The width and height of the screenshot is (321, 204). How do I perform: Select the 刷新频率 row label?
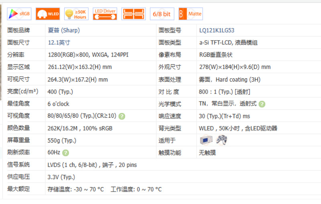(18, 152)
